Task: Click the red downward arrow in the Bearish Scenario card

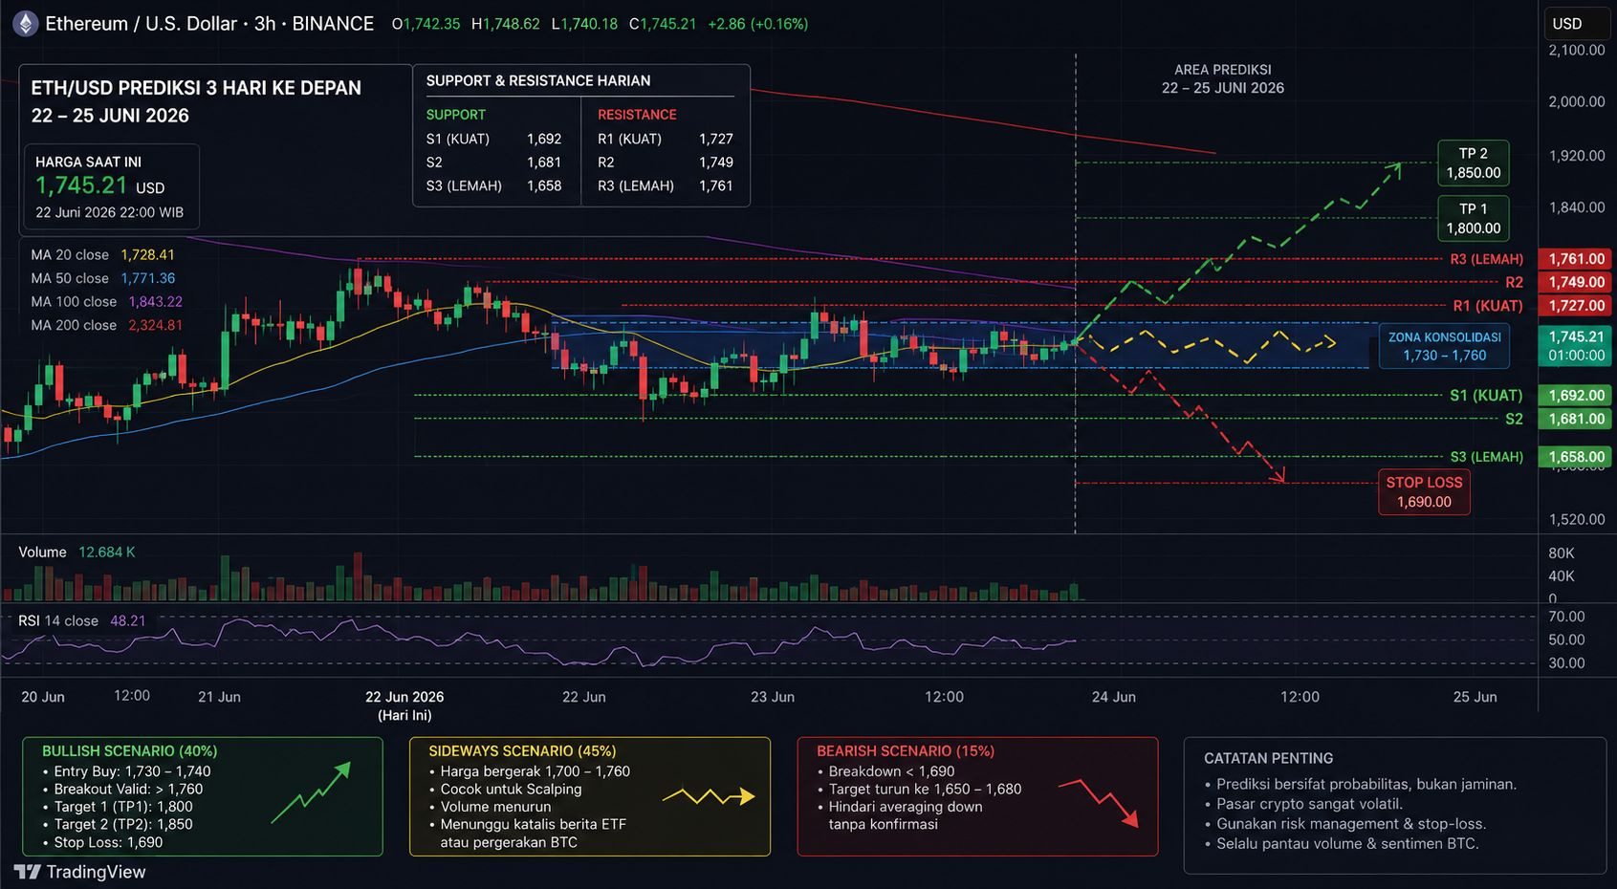Action: click(x=1099, y=803)
